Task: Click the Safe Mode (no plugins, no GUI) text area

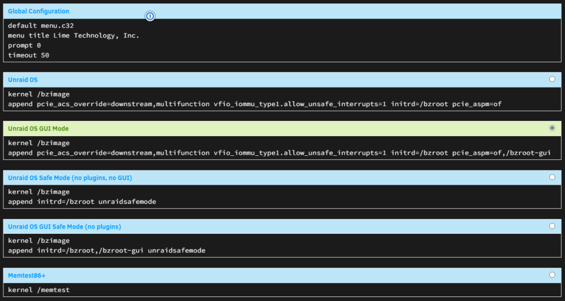Action: point(282,197)
